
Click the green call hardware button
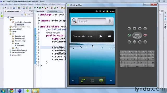(x=129, y=35)
